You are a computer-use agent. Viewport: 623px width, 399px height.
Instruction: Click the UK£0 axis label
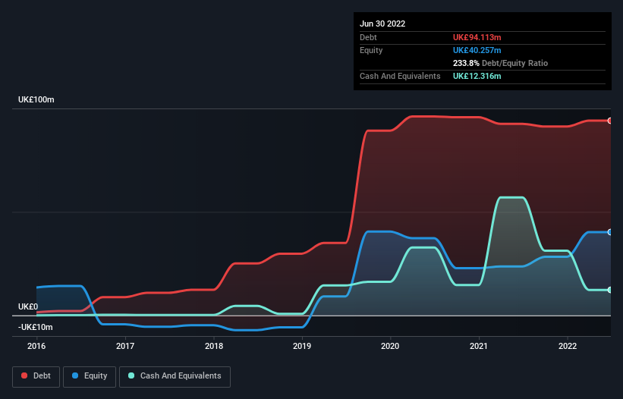28,307
